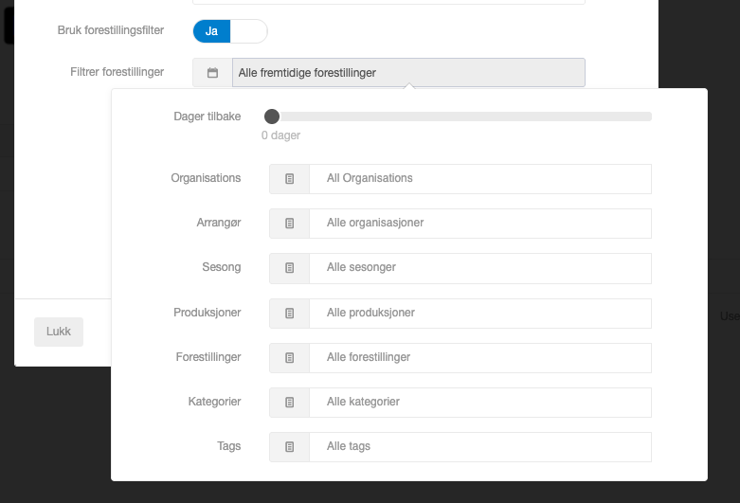Open the Alle kategorier selector
Viewport: 740px width, 503px height.
coord(480,402)
